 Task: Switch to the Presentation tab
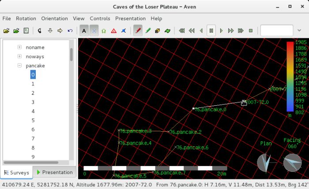tap(55, 172)
